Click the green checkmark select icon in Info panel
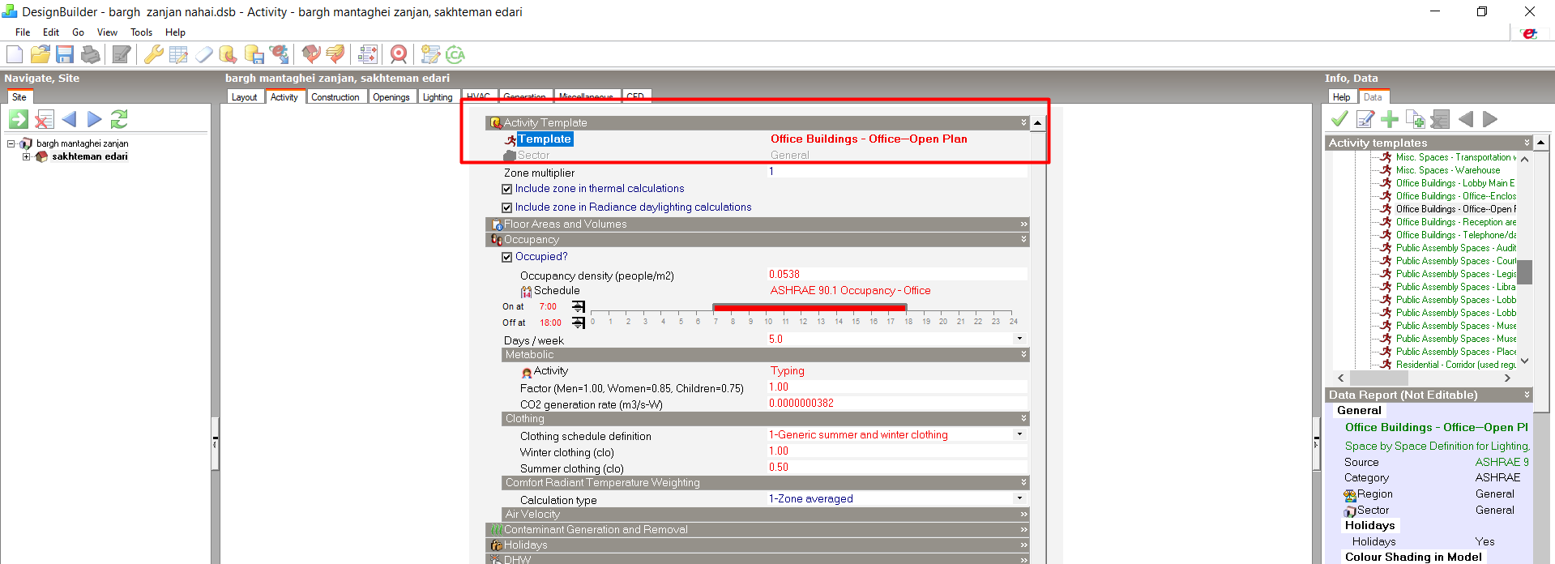Viewport: 1555px width, 564px height. 1339,119
